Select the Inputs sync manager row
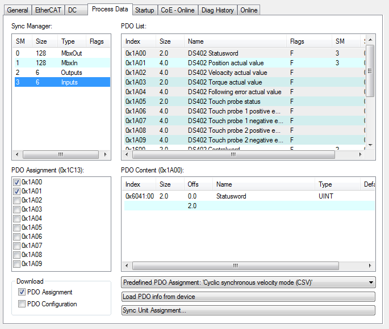389x329 pixels. click(62, 82)
